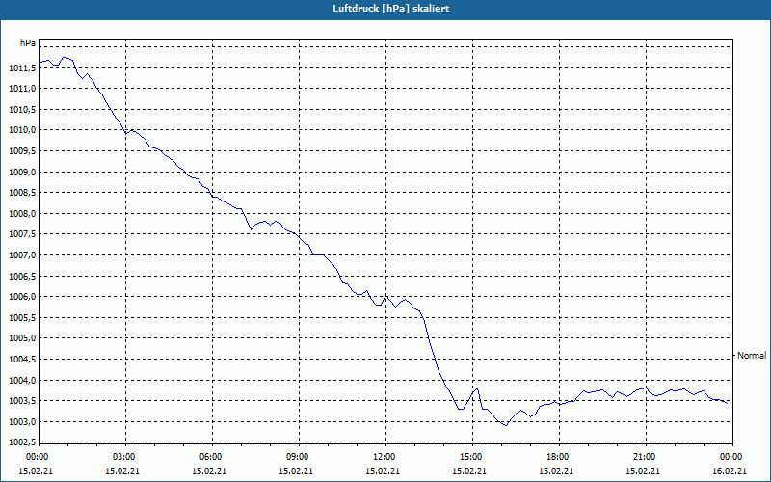Click the 1007,0 y-axis label
The image size is (771, 482).
(x=22, y=255)
